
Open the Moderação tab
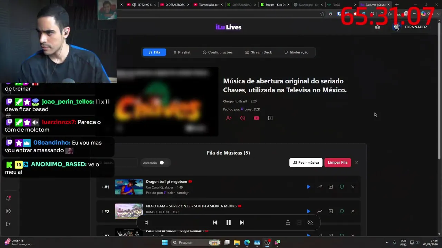pos(296,52)
